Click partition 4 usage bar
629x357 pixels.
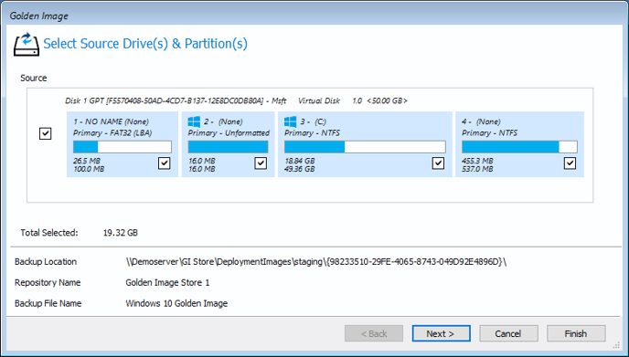click(x=519, y=147)
